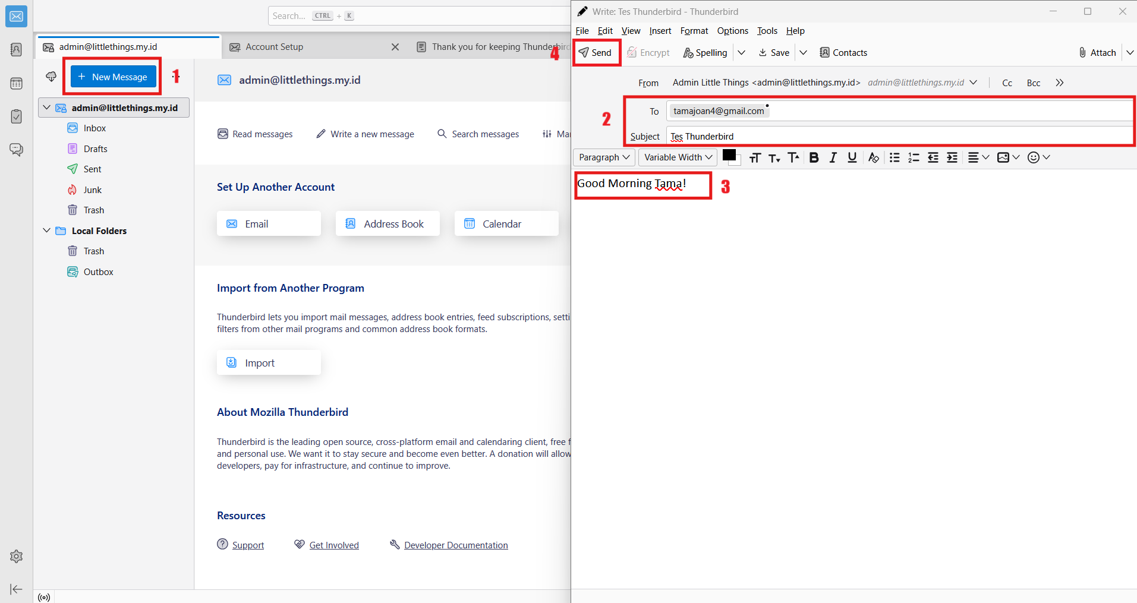The width and height of the screenshot is (1137, 603).
Task: Close the Account Setup tab
Action: 395,47
